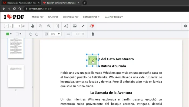Click title text 'del Gato Aventurero'
Viewport: 189px width, 107px height.
(118, 59)
